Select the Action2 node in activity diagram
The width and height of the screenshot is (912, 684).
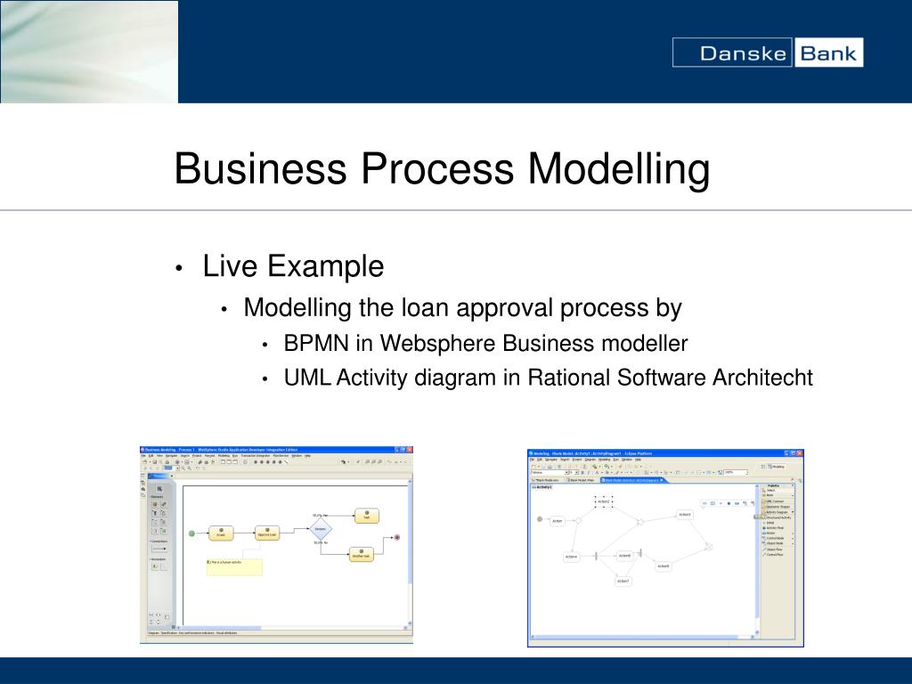[x=604, y=501]
